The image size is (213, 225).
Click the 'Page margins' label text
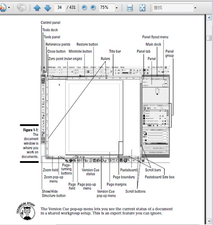pos(116,185)
